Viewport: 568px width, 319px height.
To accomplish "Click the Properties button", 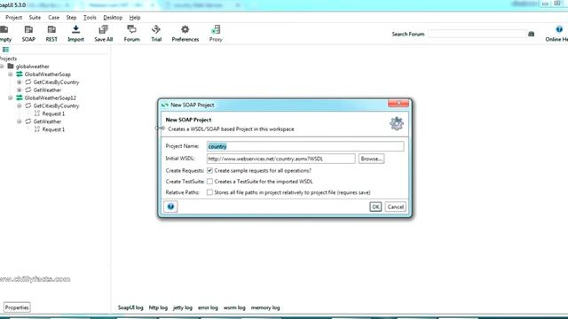I will 17,307.
